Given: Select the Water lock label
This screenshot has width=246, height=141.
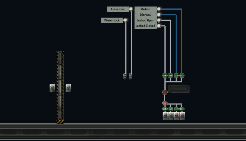Looking at the screenshot, I should (112, 20).
